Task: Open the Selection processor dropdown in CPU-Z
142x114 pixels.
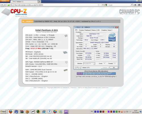Action: tap(89, 64)
